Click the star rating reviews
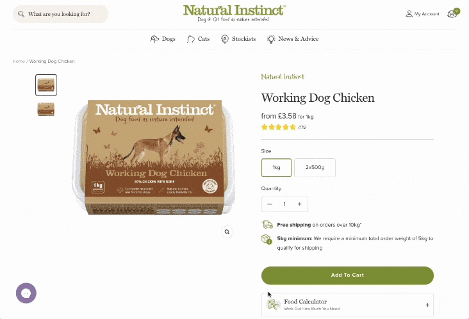469x319 pixels. click(x=279, y=127)
